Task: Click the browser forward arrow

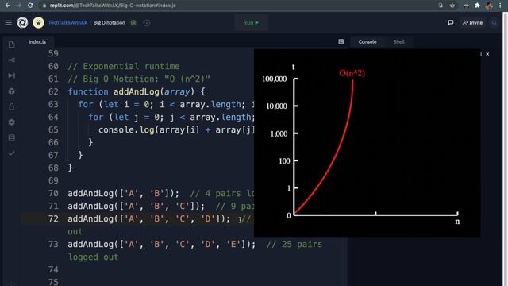Action: (19, 6)
